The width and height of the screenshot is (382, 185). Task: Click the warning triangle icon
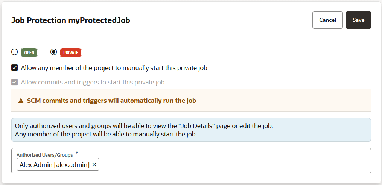pos(21,101)
